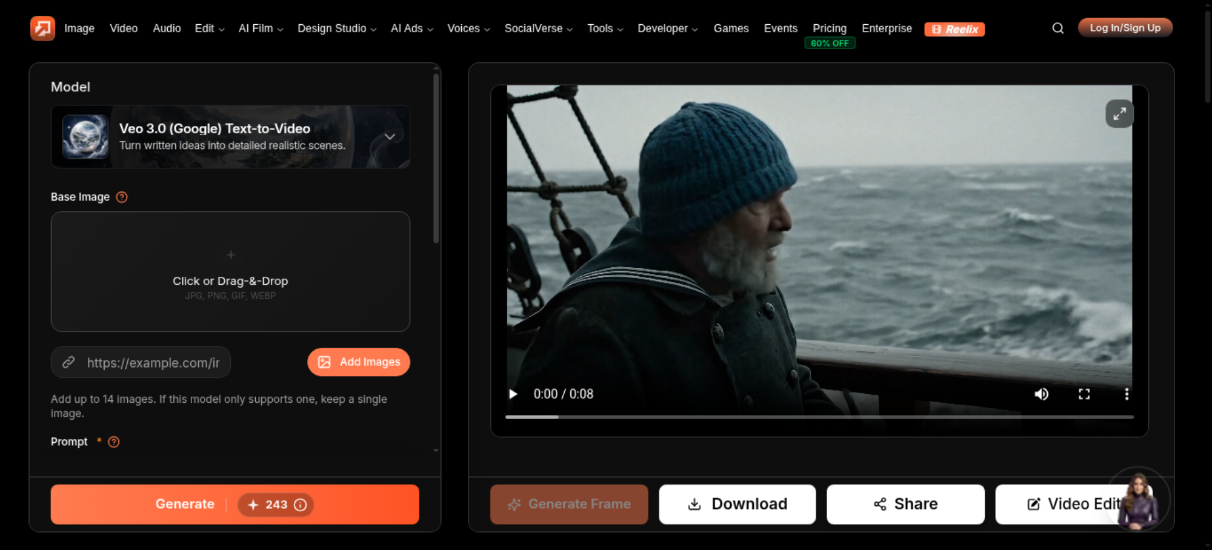This screenshot has height=550, width=1212.
Task: Open the AI Film dropdown menu
Action: coord(261,28)
